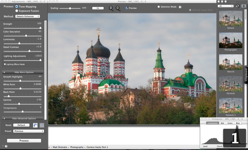Collapse Hide More Options section
The height and width of the screenshot is (150, 248).
(x=23, y=72)
